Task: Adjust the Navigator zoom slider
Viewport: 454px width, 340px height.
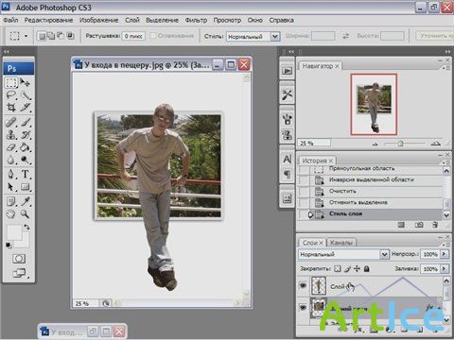Action: [400, 144]
